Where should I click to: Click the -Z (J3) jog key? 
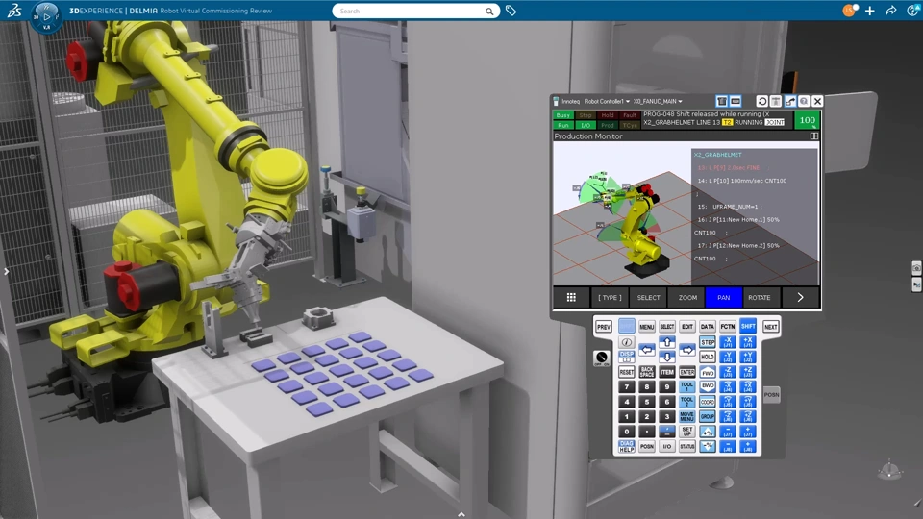click(x=728, y=372)
